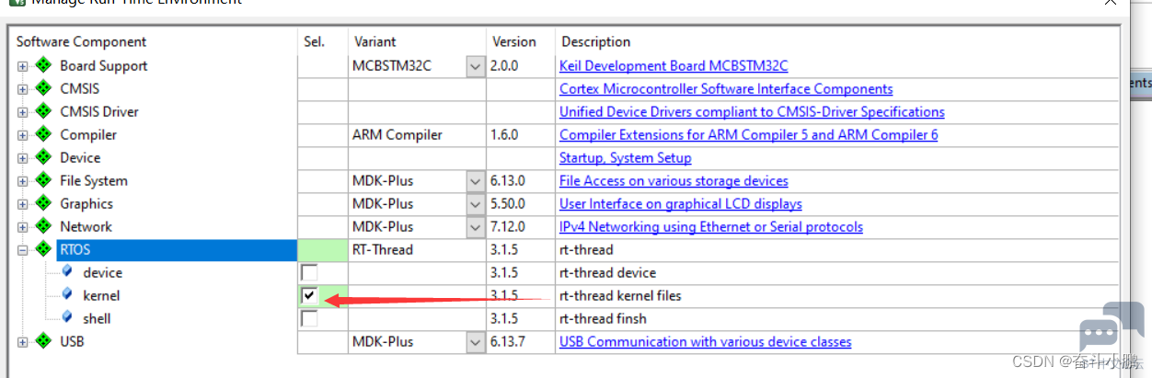Open the Board Support variant dropdown

click(475, 66)
